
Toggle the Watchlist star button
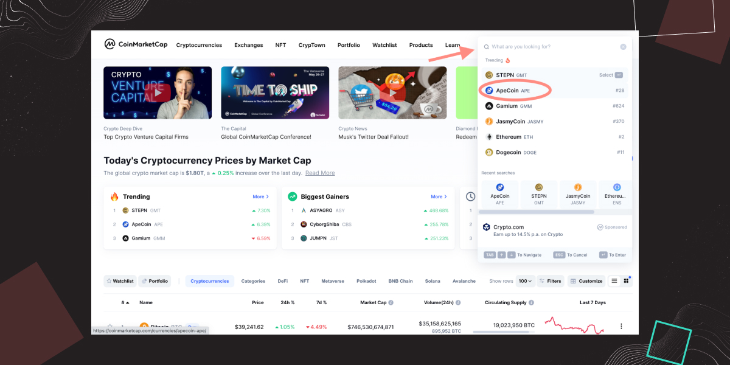120,281
